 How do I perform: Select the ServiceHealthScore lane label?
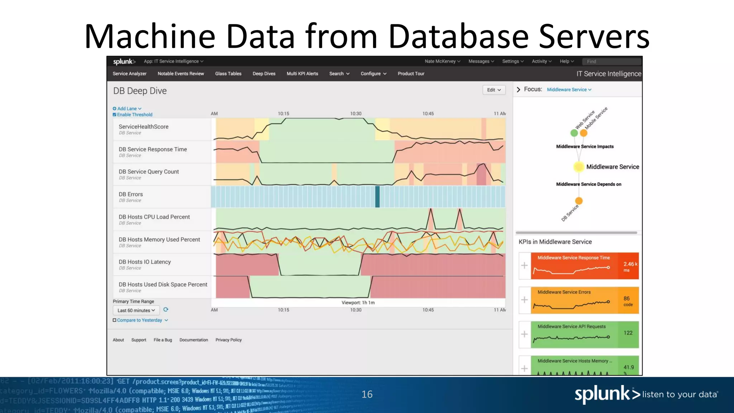click(162, 129)
